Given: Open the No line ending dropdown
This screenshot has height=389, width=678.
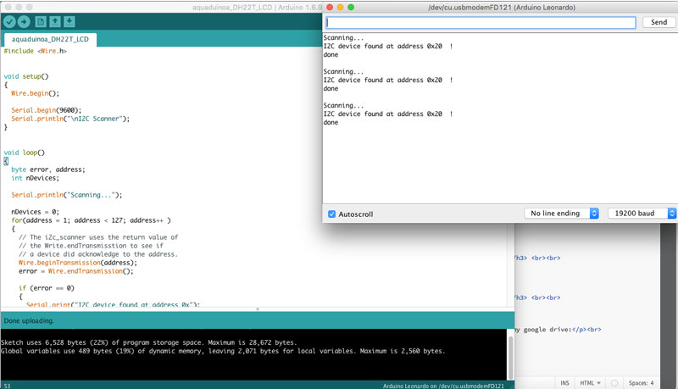Looking at the screenshot, I should pyautogui.click(x=561, y=213).
